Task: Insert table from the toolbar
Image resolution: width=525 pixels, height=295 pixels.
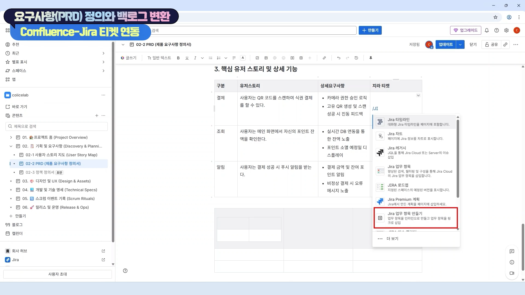Action: coord(301,58)
